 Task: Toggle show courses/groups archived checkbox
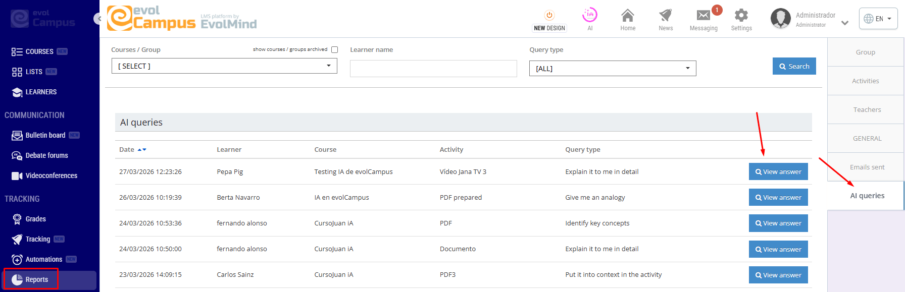point(334,49)
